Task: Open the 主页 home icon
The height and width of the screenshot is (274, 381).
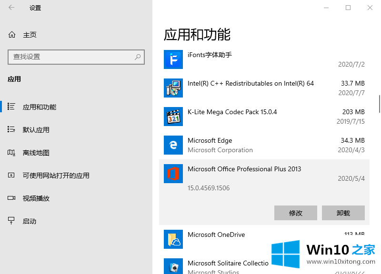Action: (x=12, y=35)
